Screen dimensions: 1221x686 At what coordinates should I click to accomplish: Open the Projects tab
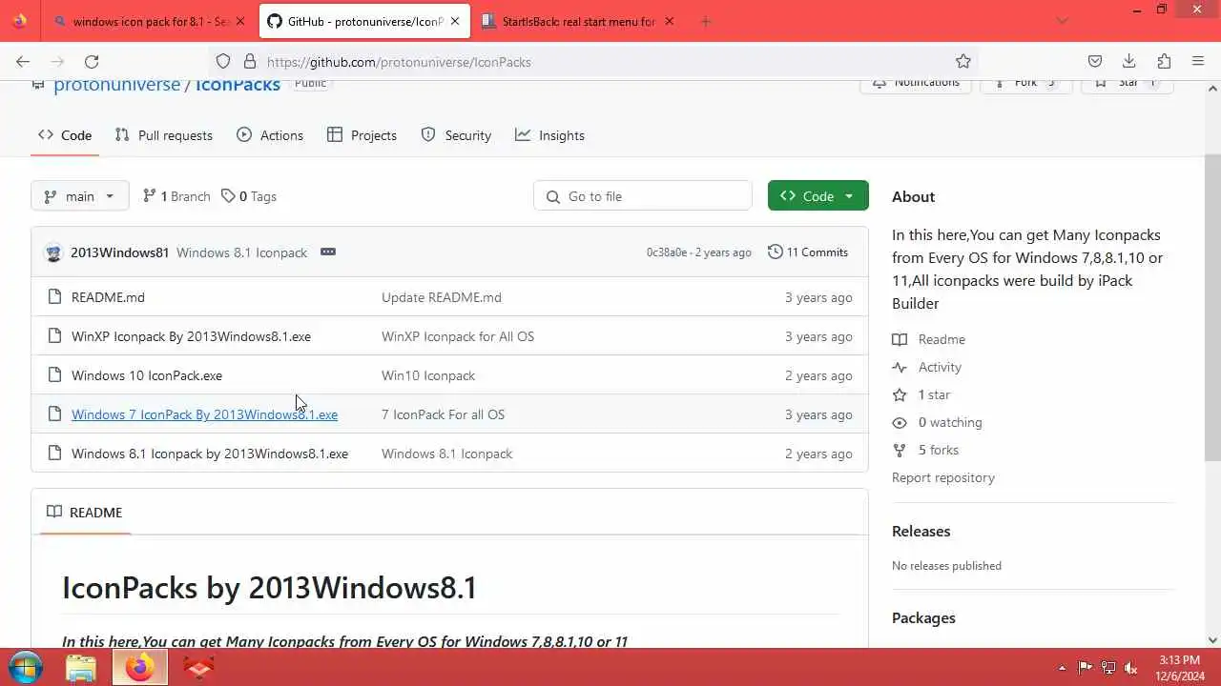(x=362, y=135)
